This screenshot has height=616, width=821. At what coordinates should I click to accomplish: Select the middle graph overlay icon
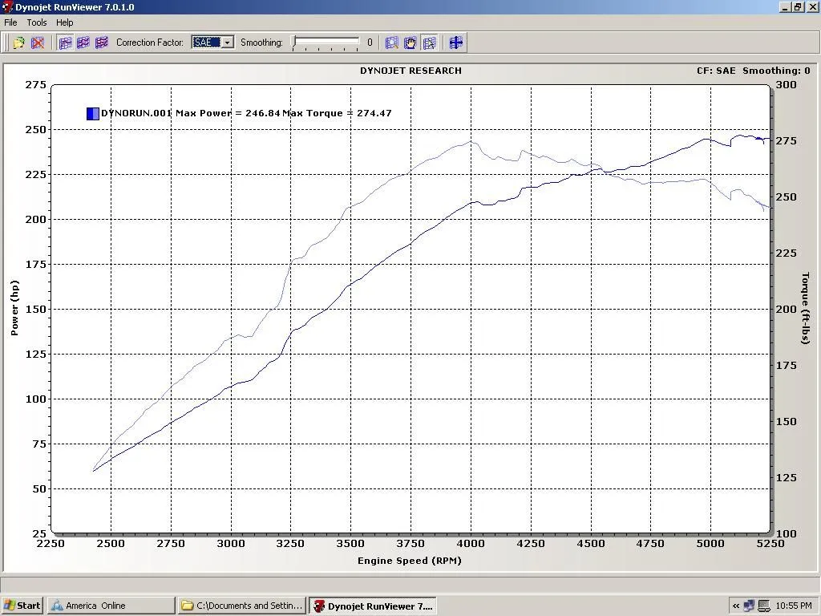click(83, 43)
